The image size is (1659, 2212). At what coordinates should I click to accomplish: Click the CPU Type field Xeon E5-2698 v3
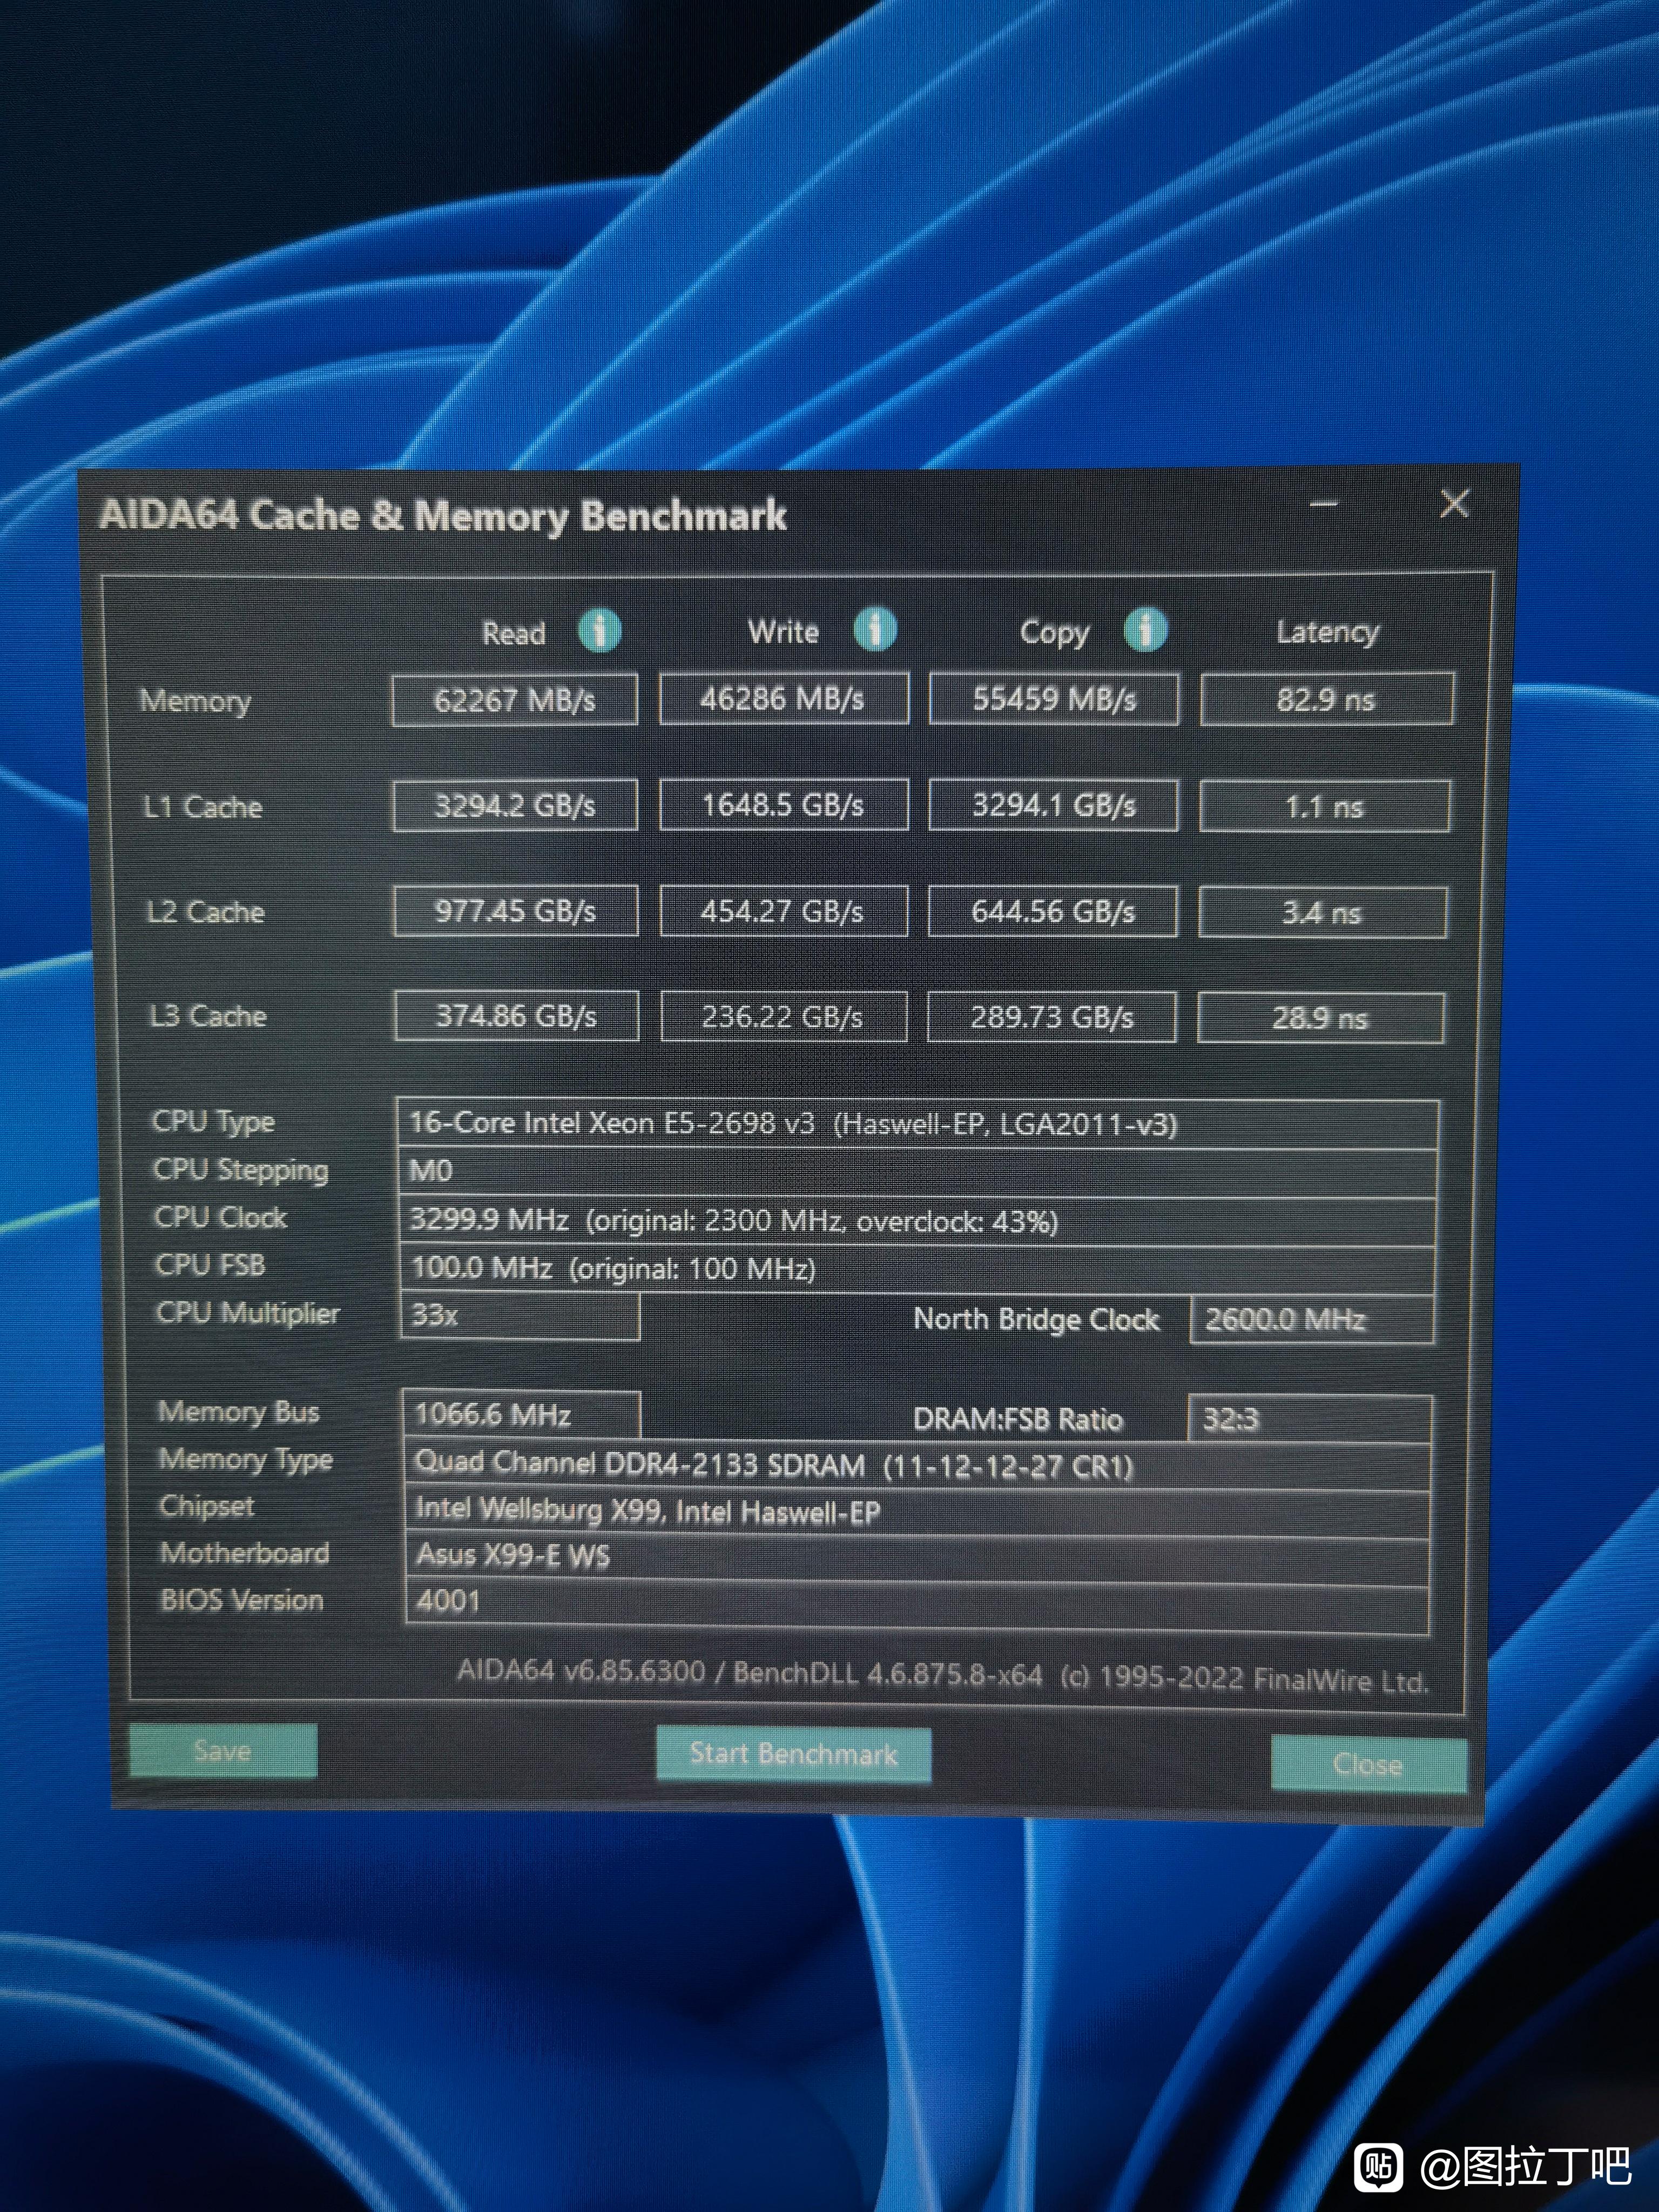(918, 1124)
